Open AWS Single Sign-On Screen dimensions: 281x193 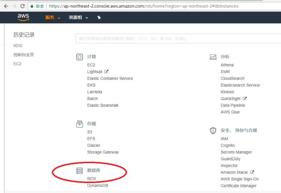239,179
